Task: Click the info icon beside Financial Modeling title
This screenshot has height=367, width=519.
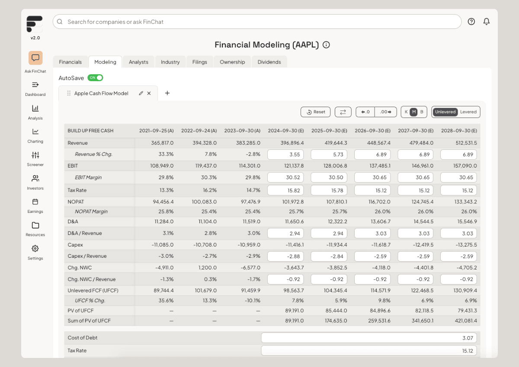Action: pos(327,45)
